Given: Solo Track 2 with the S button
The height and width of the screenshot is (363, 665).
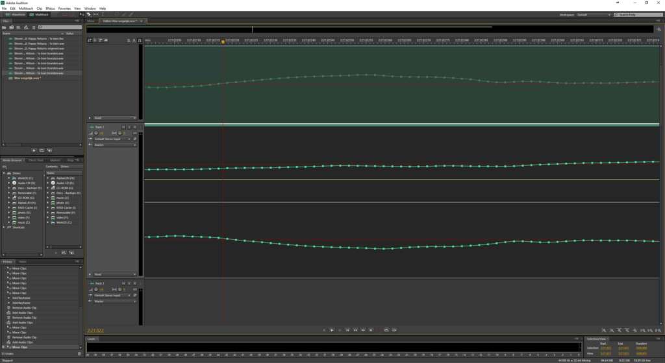Looking at the screenshot, I should point(129,127).
